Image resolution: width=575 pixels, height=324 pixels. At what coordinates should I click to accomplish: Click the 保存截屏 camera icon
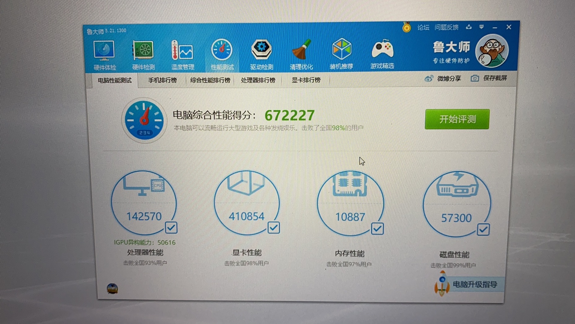(475, 78)
